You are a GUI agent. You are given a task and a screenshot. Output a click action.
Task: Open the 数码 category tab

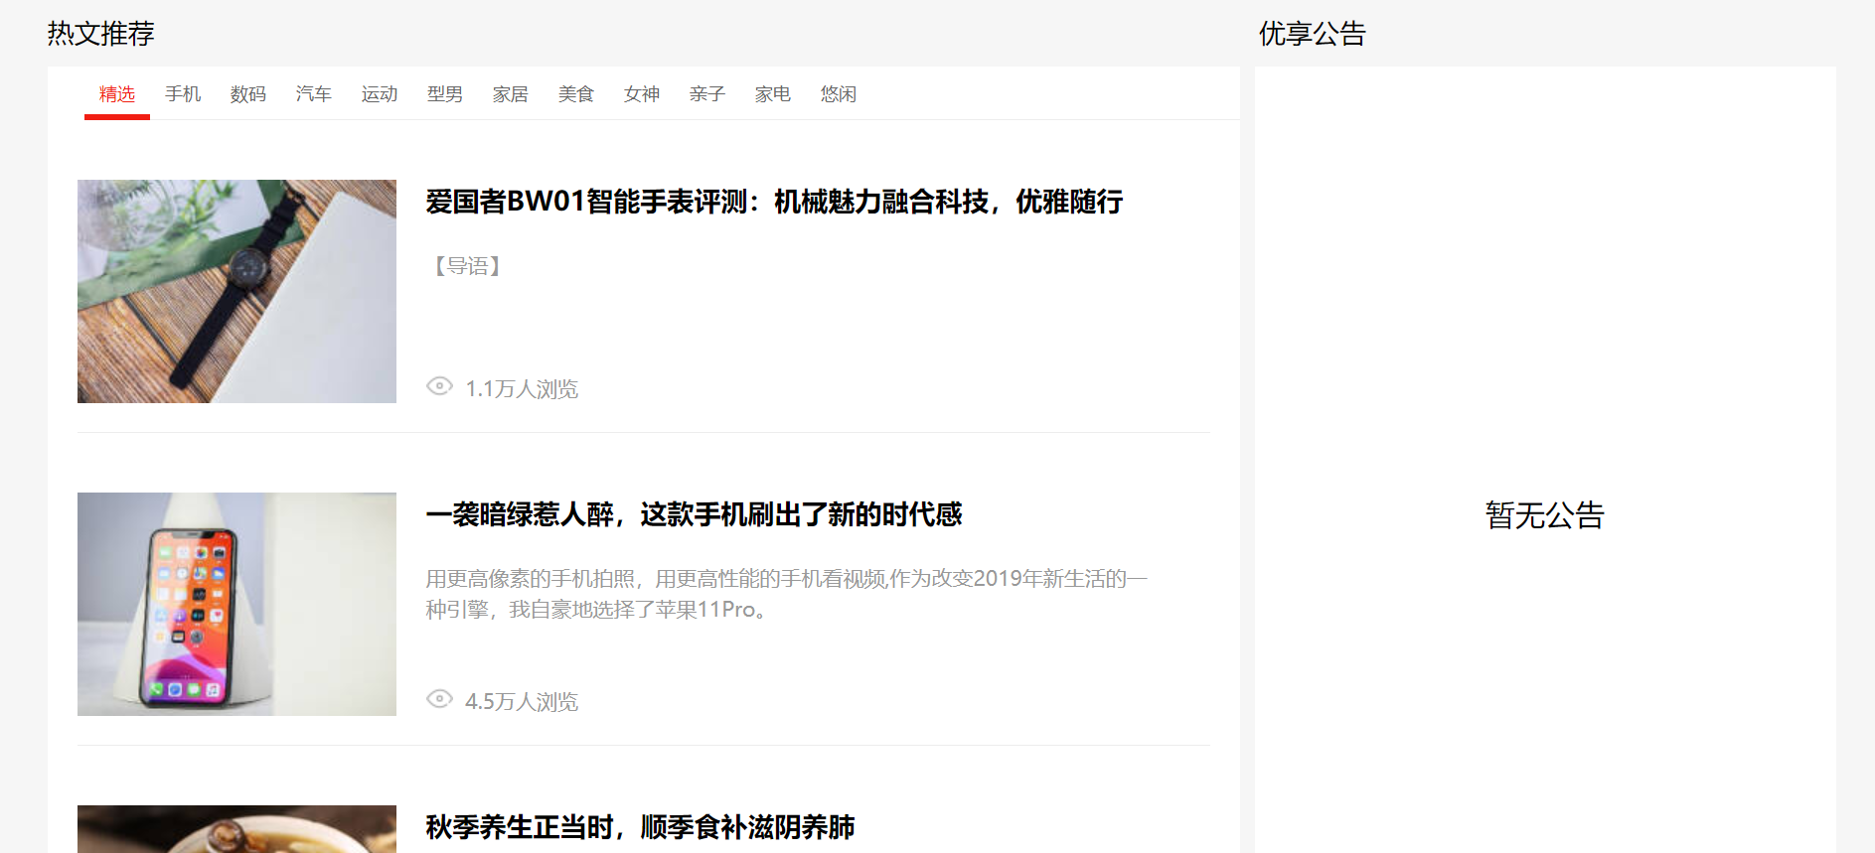pos(248,94)
